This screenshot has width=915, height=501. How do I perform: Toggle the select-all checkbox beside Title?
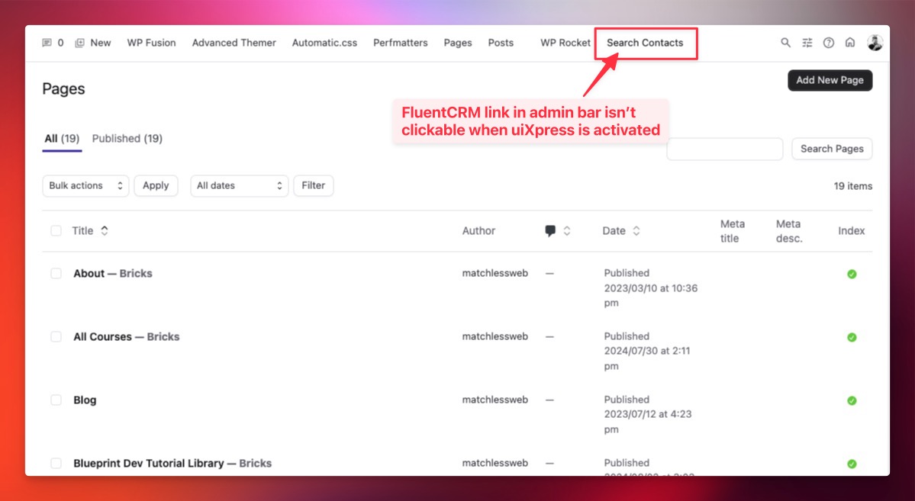point(56,230)
